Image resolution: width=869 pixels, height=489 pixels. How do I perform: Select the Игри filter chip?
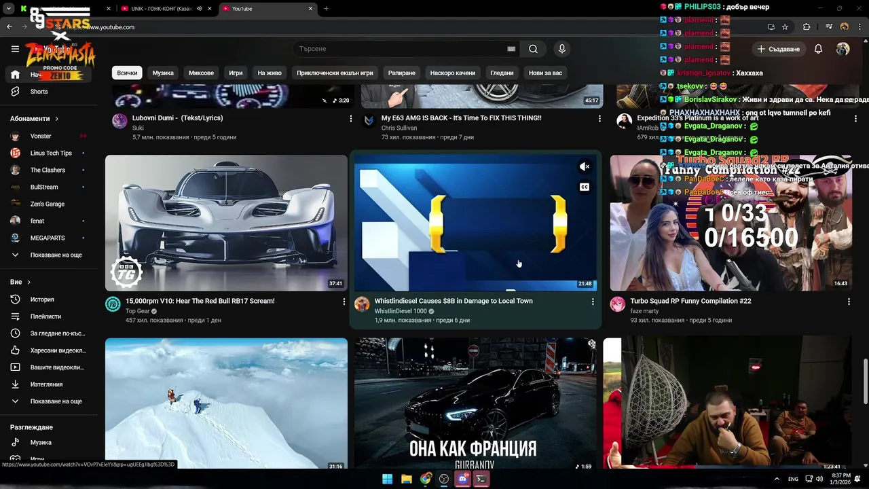tap(236, 73)
